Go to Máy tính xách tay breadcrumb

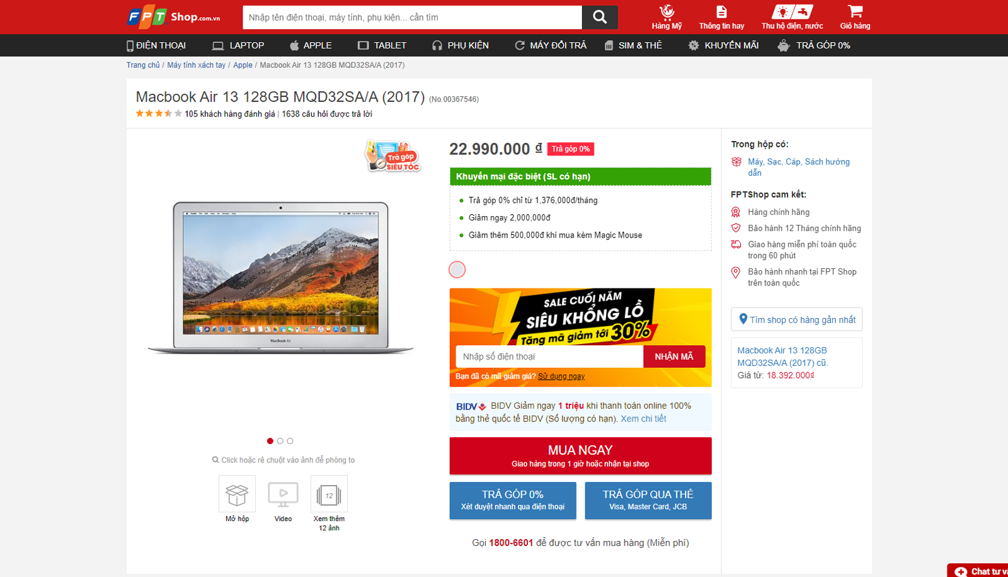(x=196, y=65)
